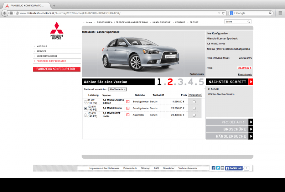The image size is (285, 192).
Task: Select Fahrzeug Konfigurator sidebar link
Action: click(51, 61)
